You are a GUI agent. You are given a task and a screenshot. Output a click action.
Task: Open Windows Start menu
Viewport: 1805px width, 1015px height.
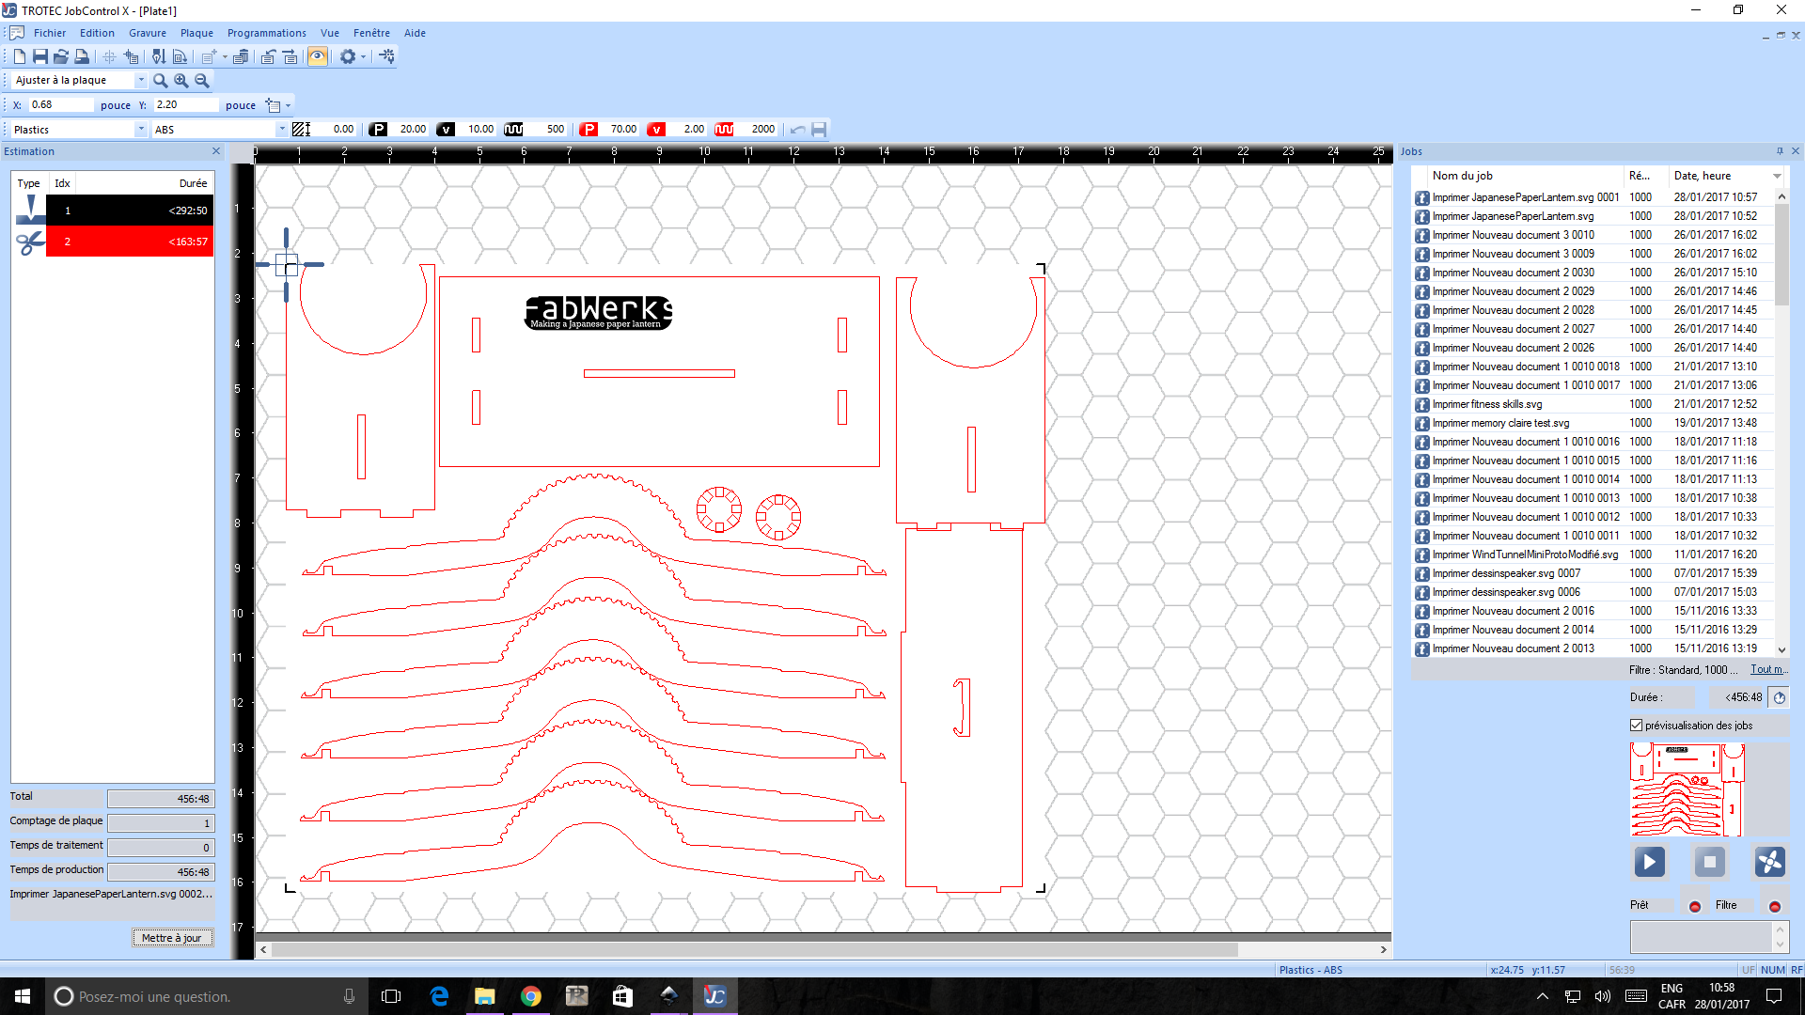tap(23, 996)
